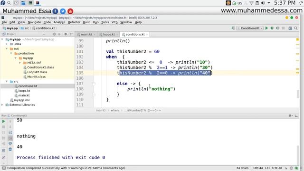The height and width of the screenshot is (171, 304).
Task: Open Muhammed Essa's Facebook icon
Action: [x=55, y=11]
